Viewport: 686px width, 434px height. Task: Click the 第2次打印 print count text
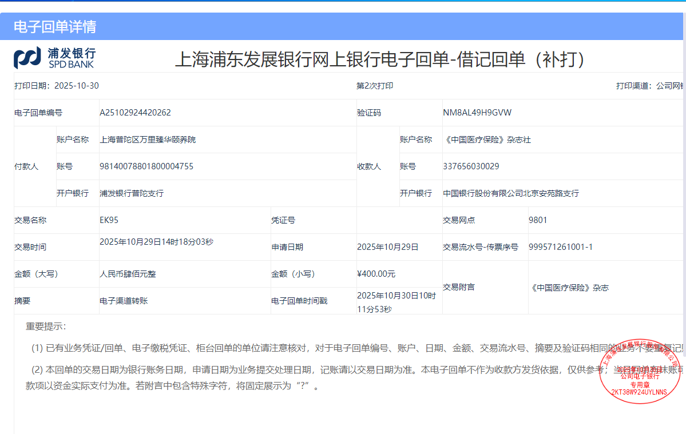(375, 86)
